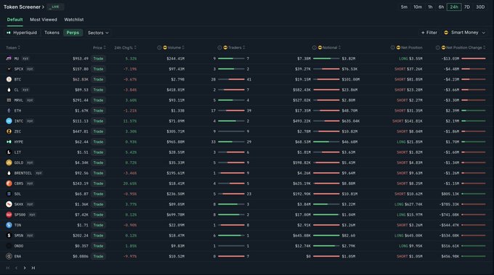Click the CBRS token logo icon
Image resolution: width=494 pixels, height=275 pixels.
click(9, 183)
